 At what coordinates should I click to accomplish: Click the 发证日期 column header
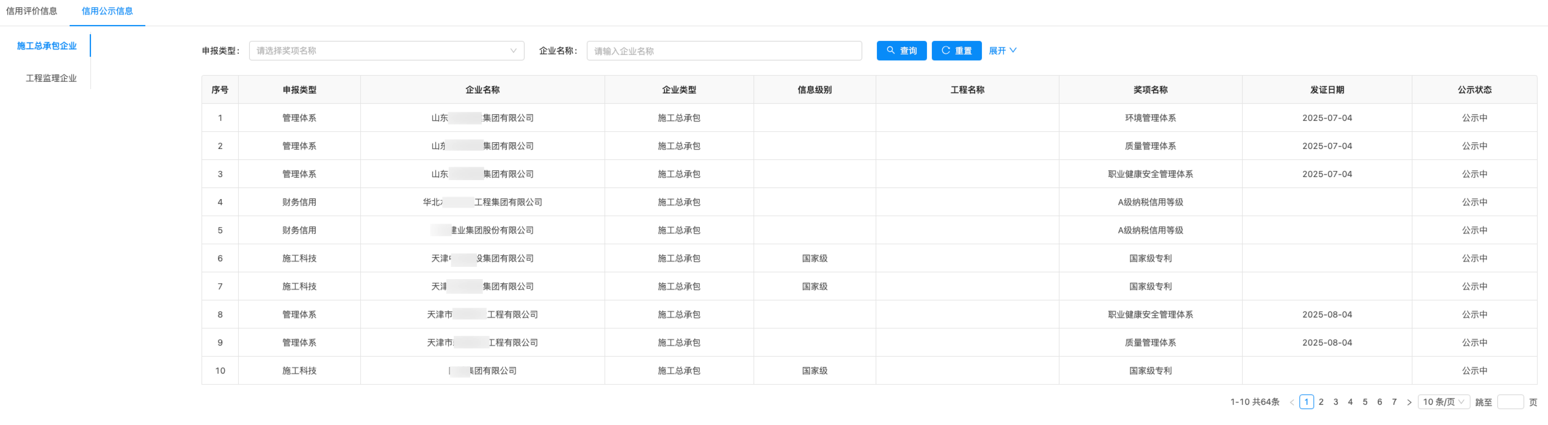pos(1327,90)
